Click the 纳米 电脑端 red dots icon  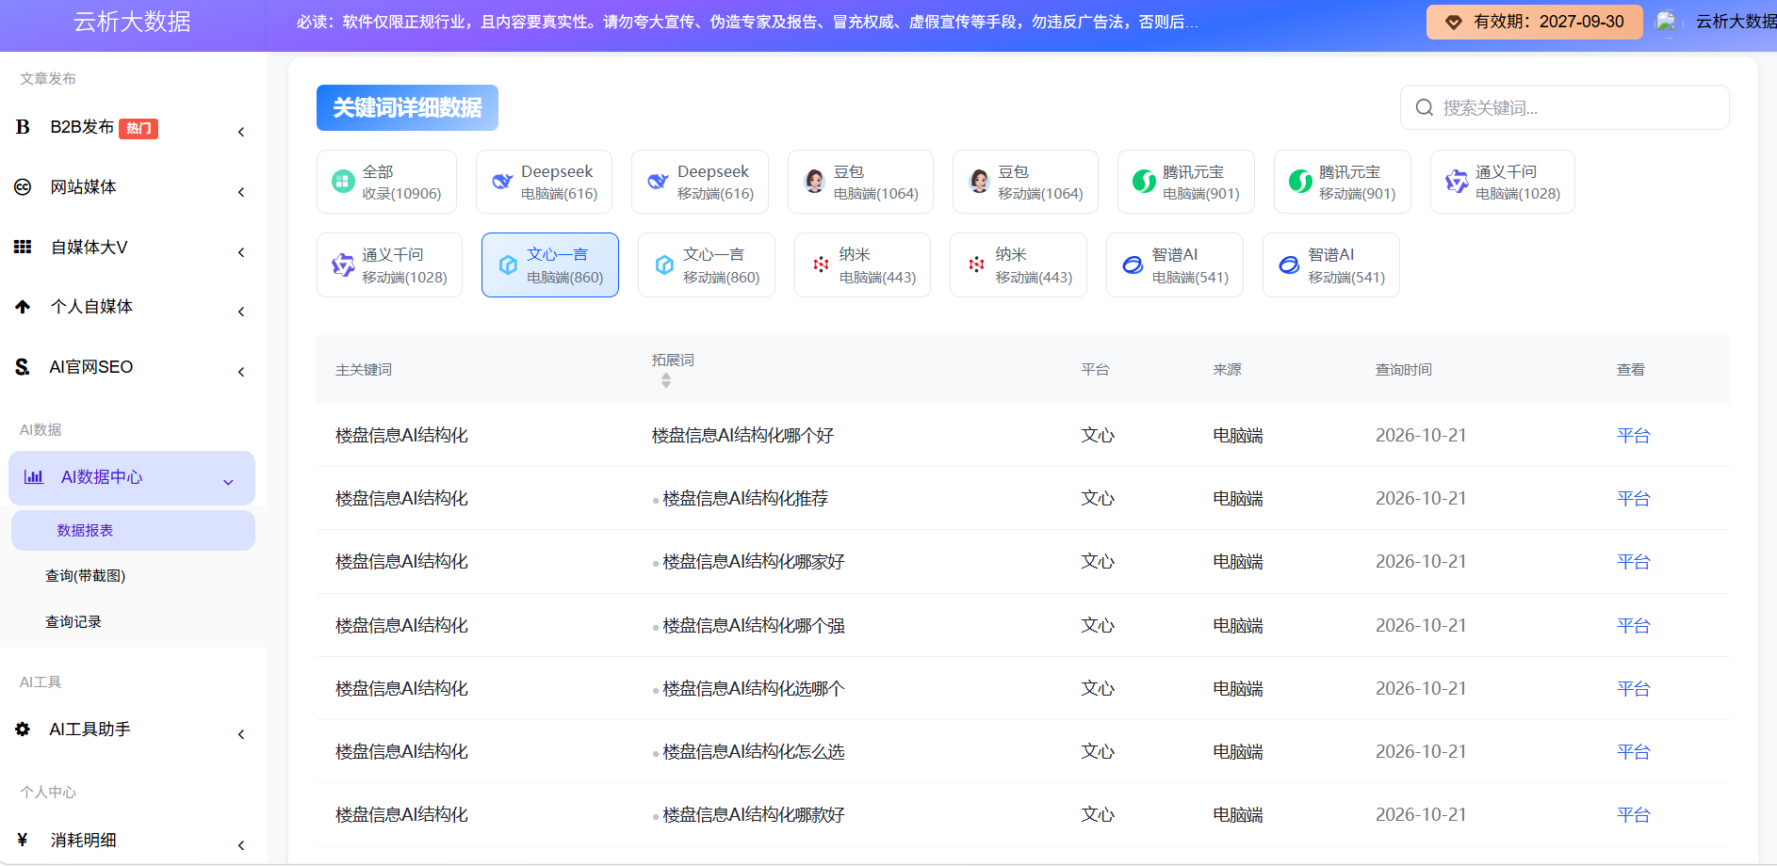(821, 265)
